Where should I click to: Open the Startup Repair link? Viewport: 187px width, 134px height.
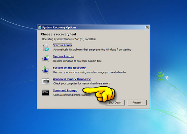63,45
